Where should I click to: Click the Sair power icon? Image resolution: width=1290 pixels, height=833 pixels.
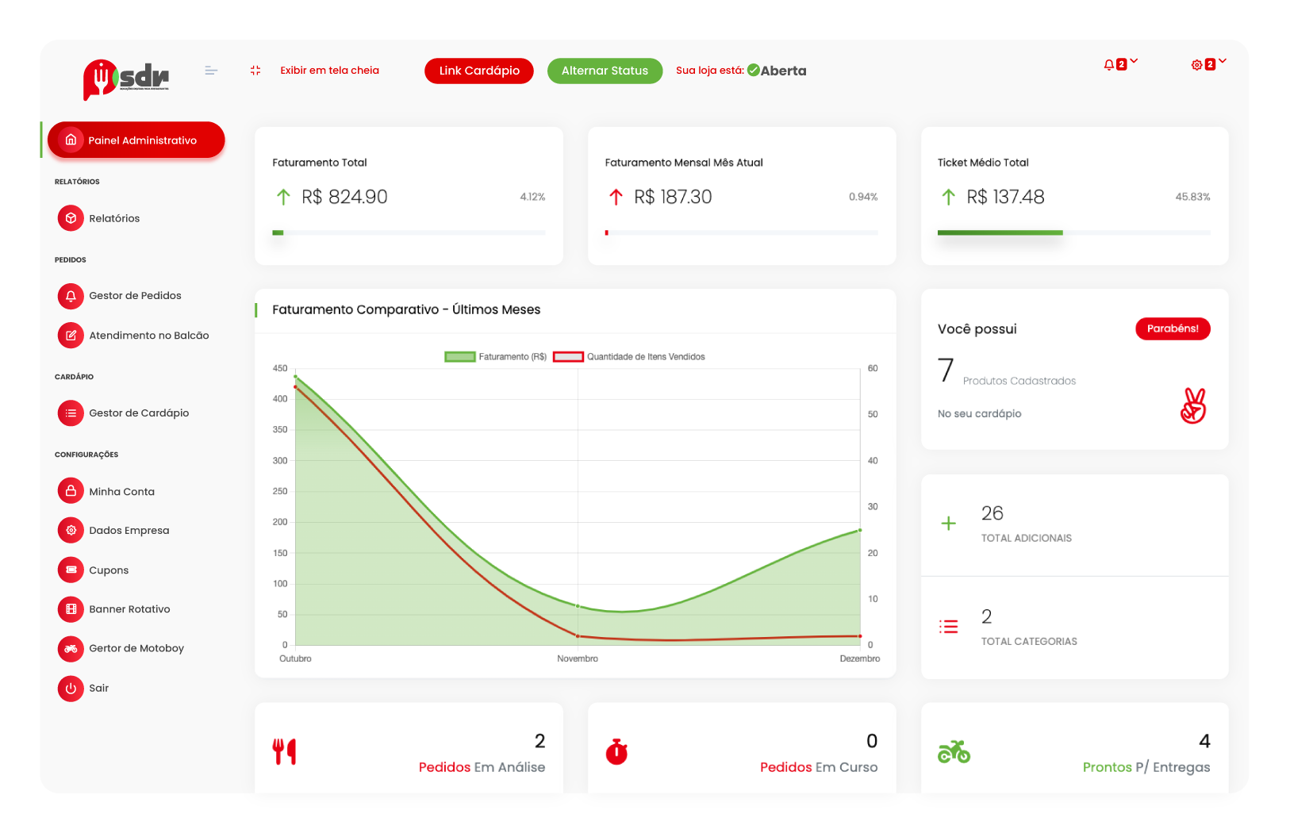click(x=71, y=689)
